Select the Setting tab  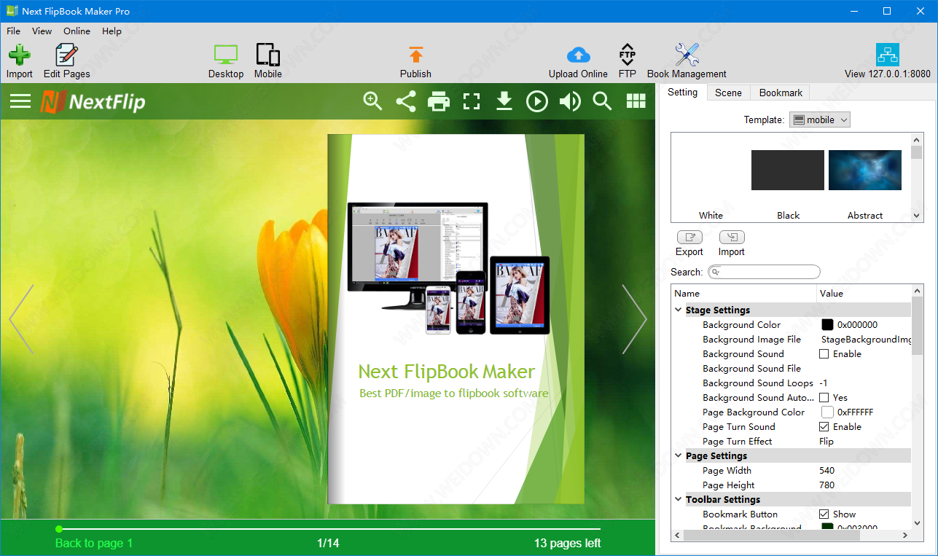click(x=683, y=92)
